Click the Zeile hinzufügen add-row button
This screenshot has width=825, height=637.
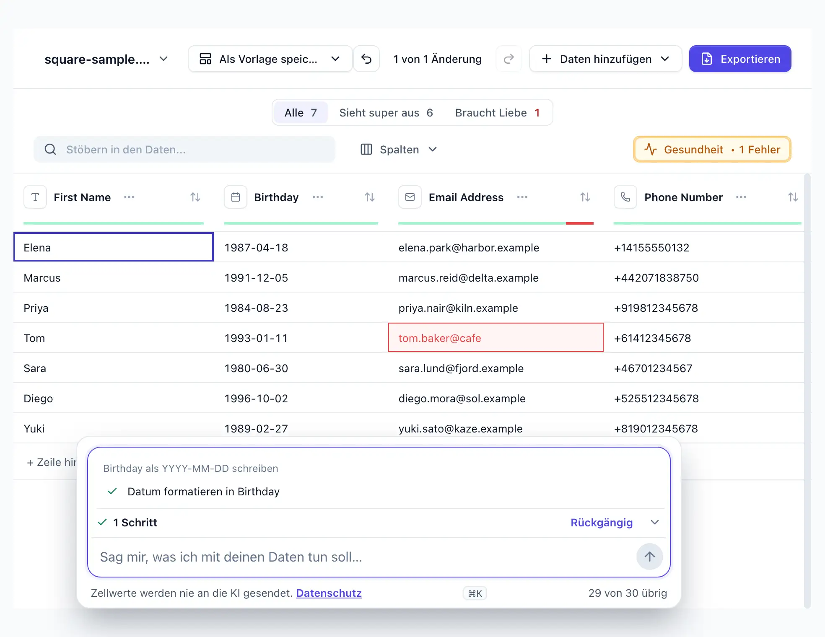[51, 462]
